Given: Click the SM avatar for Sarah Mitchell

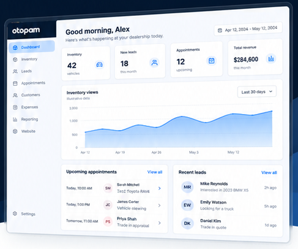Looking at the screenshot, I should (x=108, y=188).
